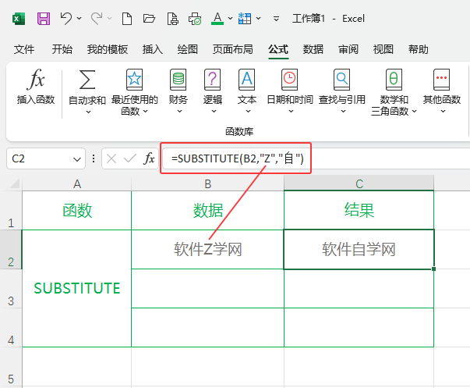Viewport: 470px width, 388px height.
Task: Click cell C2 with 软件自学网
Action: (359, 250)
